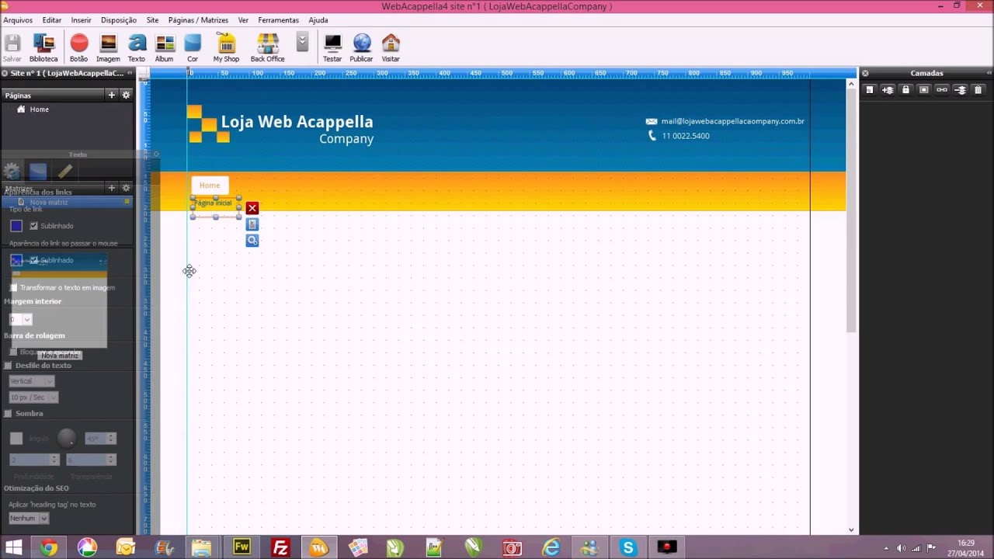994x559 pixels.
Task: Click the Imagem toolbar icon
Action: [x=108, y=47]
